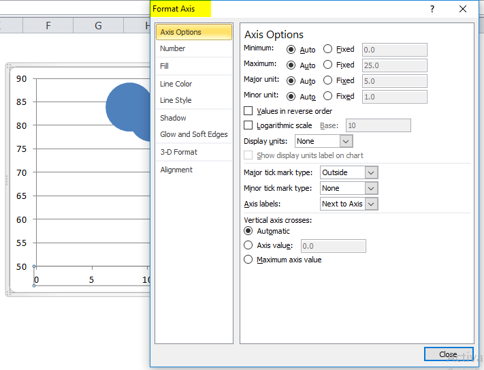Select the 3-D Format tab
Viewport: 484px width, 370px height.
coord(179,152)
